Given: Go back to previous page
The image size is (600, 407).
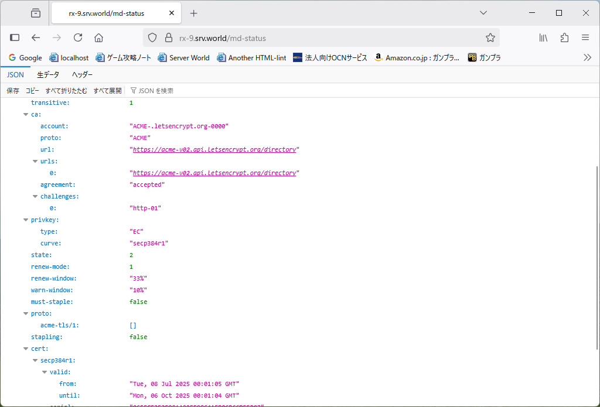Looking at the screenshot, I should tap(36, 37).
